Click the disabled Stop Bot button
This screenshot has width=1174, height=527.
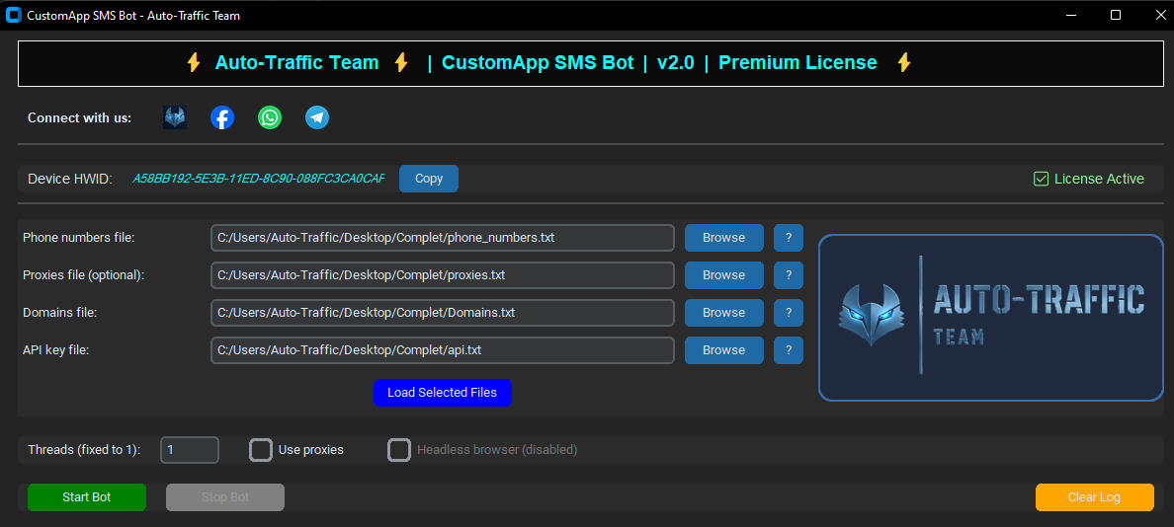(225, 497)
